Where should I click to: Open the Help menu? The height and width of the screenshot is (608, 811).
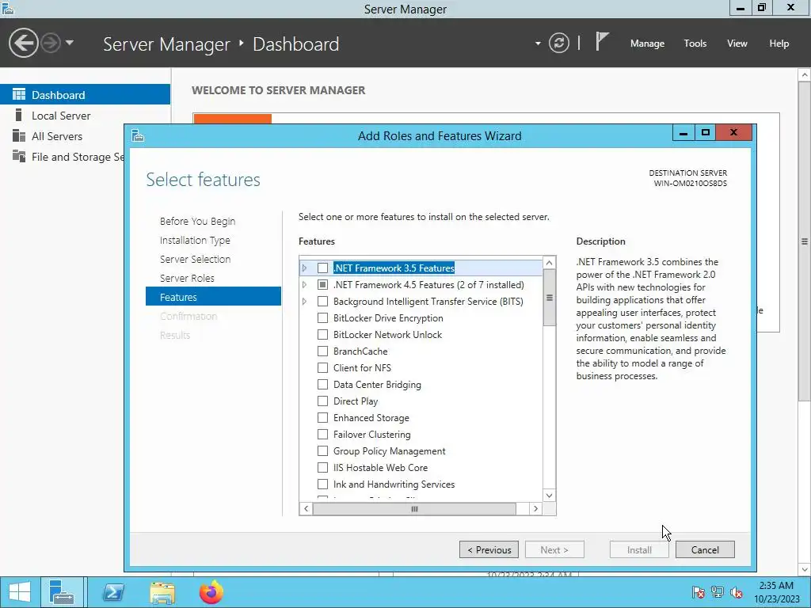[x=779, y=44]
